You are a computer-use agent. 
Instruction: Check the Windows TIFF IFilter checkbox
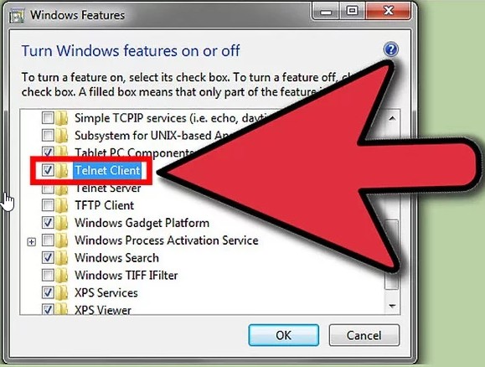point(48,275)
